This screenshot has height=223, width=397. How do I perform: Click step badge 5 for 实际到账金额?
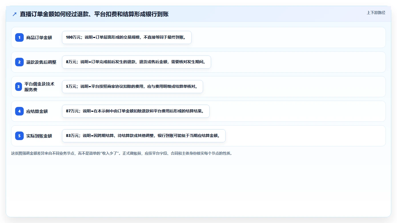(x=19, y=136)
